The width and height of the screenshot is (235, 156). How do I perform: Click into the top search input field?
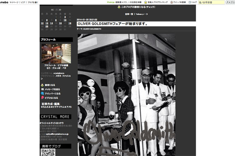(211, 2)
